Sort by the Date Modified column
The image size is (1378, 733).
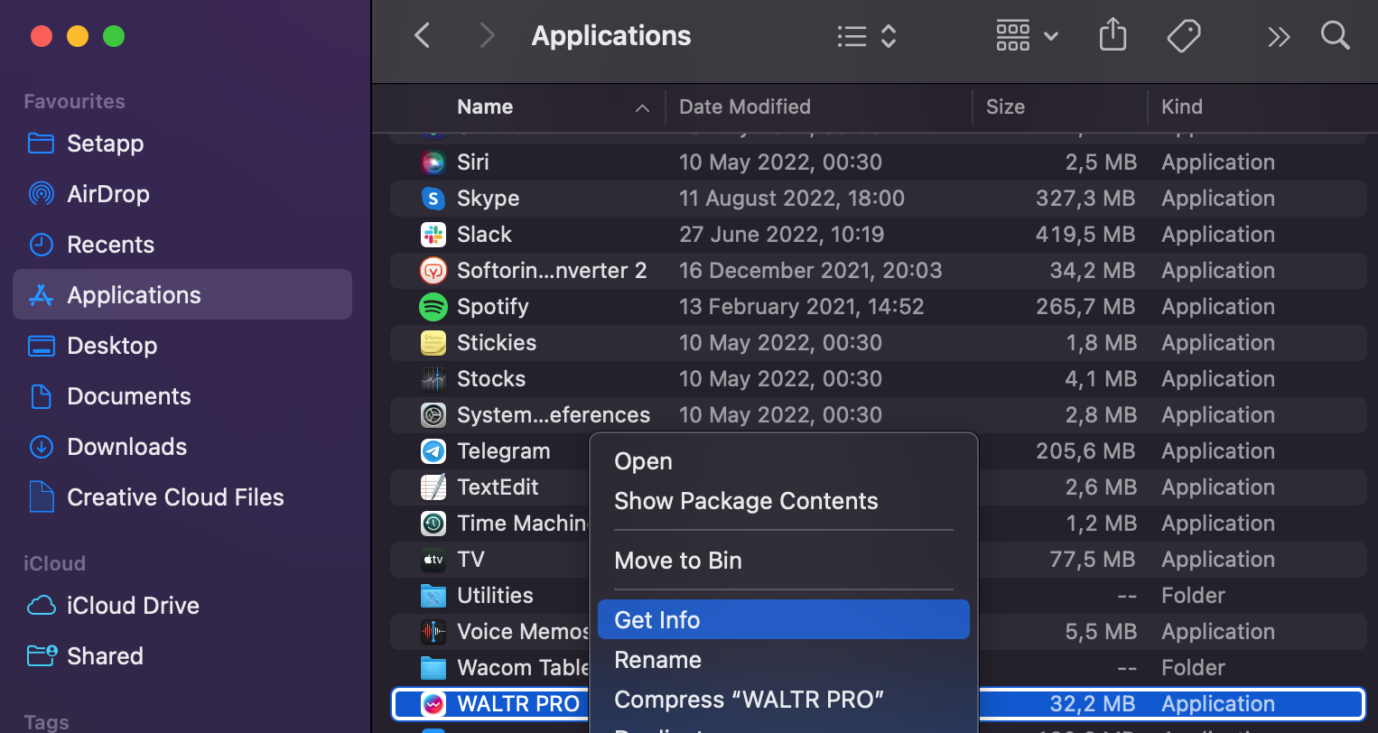click(744, 107)
